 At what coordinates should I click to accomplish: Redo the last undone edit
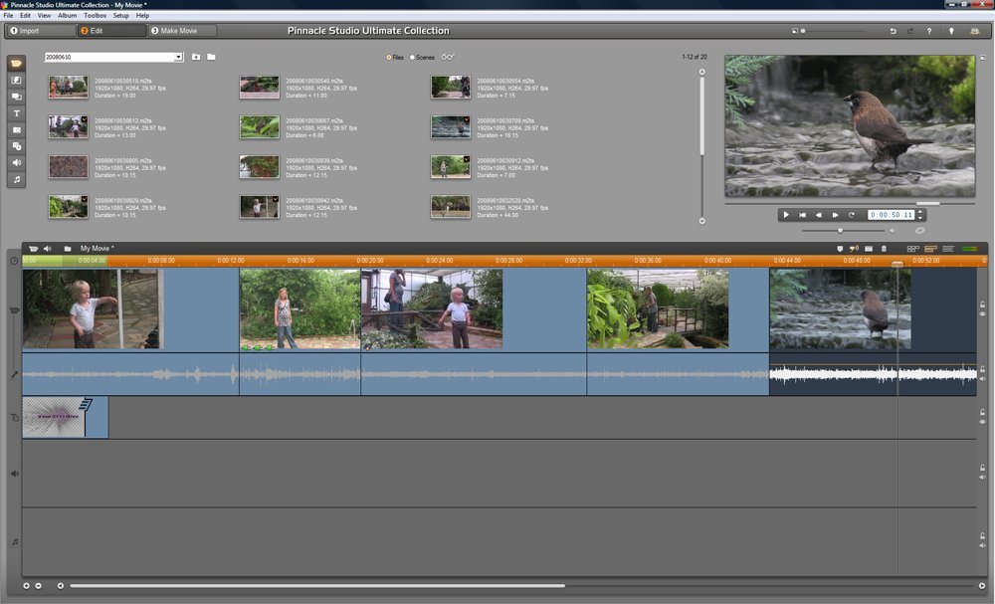tap(910, 31)
